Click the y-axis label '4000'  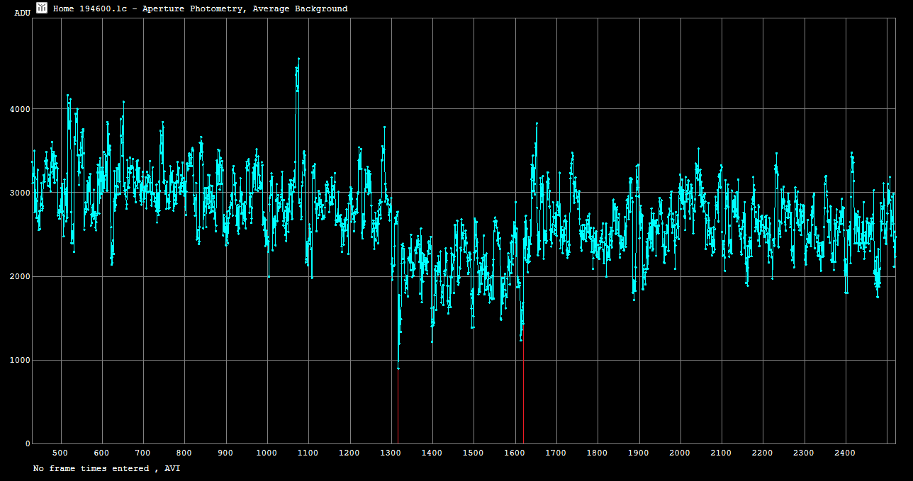click(x=19, y=109)
